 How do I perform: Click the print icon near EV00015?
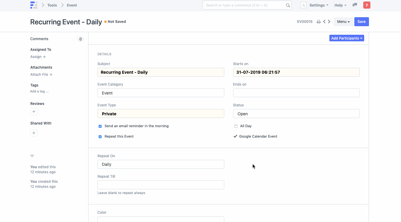click(318, 21)
